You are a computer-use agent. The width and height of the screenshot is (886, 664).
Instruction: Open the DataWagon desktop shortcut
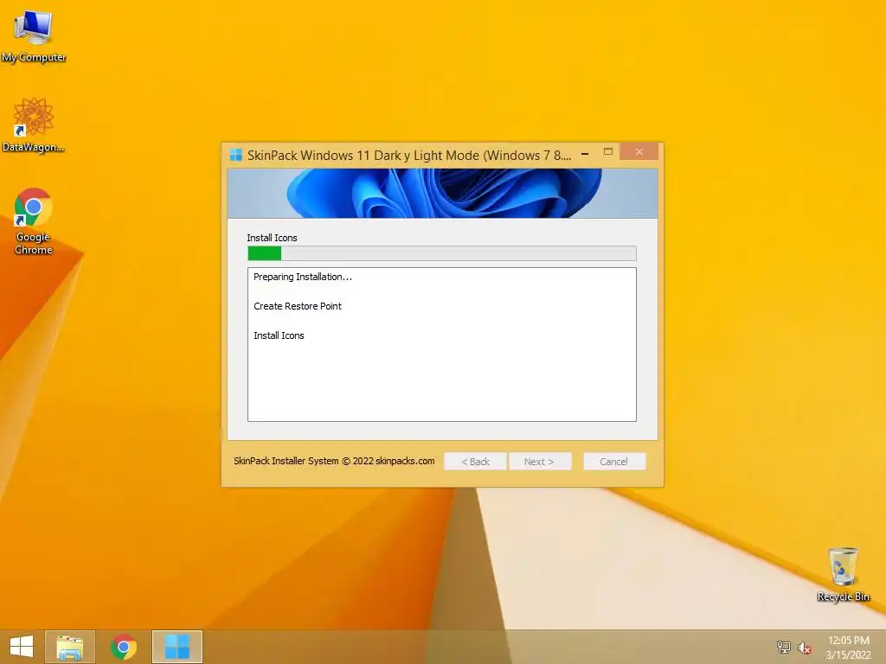coord(34,124)
